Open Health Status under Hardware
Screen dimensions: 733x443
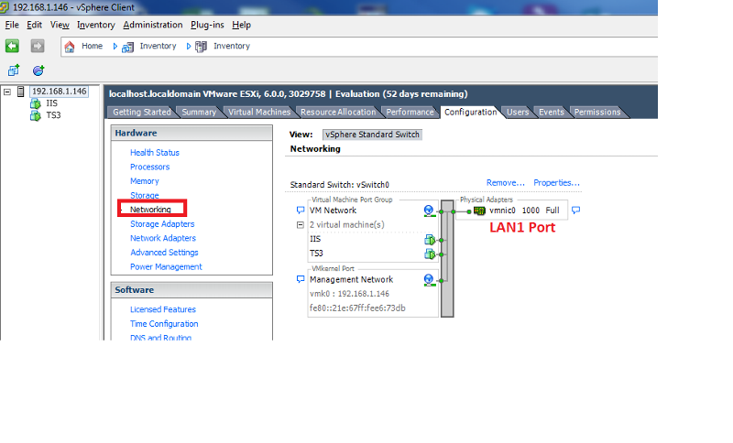coord(155,153)
